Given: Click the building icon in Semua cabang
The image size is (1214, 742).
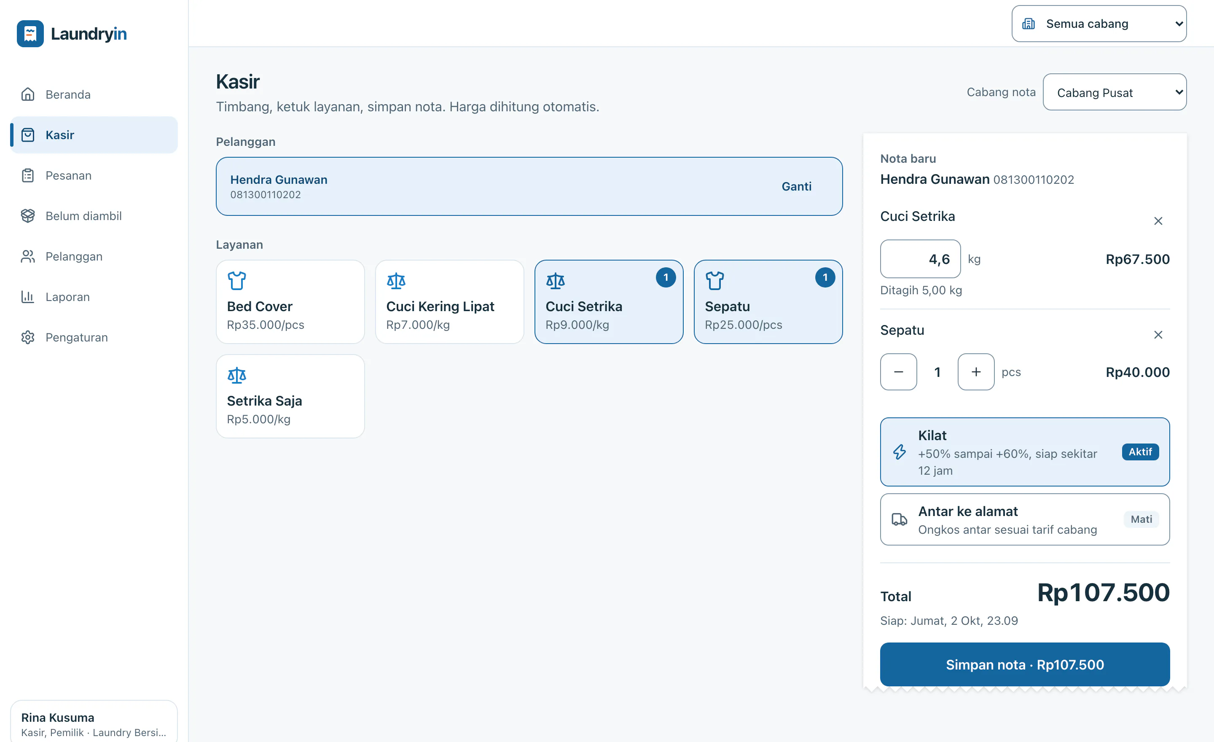Looking at the screenshot, I should tap(1028, 24).
